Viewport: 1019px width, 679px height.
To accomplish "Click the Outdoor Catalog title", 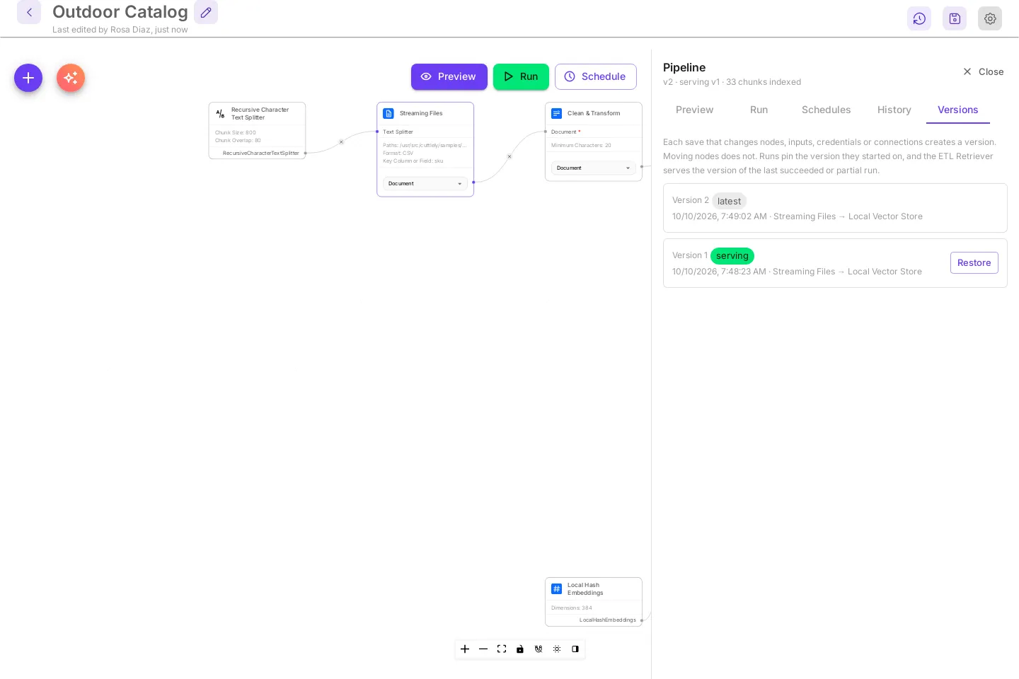I will (x=120, y=12).
